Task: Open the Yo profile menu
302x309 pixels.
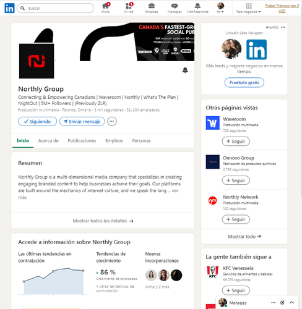Action: tap(220, 8)
